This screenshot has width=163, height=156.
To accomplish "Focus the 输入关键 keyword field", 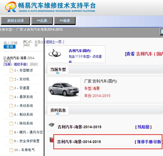I will pyautogui.click(x=10, y=43).
